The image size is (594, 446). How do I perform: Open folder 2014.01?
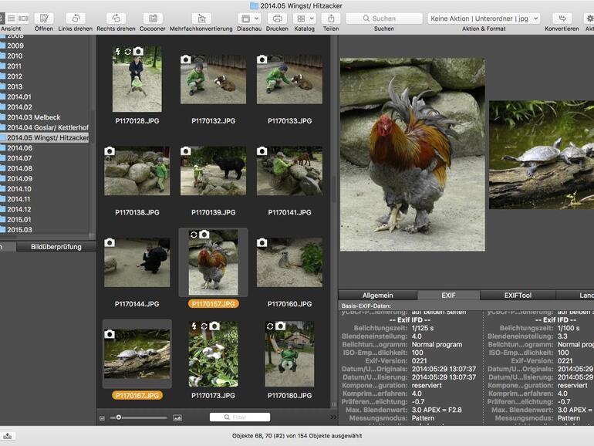tap(19, 96)
